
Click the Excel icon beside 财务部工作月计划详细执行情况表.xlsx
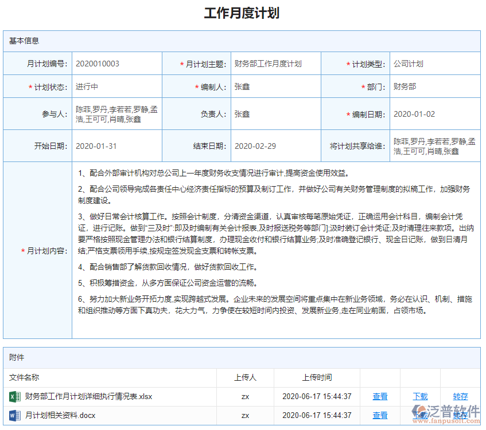point(13,396)
